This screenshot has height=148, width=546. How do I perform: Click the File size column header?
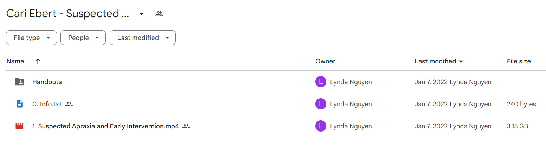click(x=519, y=61)
